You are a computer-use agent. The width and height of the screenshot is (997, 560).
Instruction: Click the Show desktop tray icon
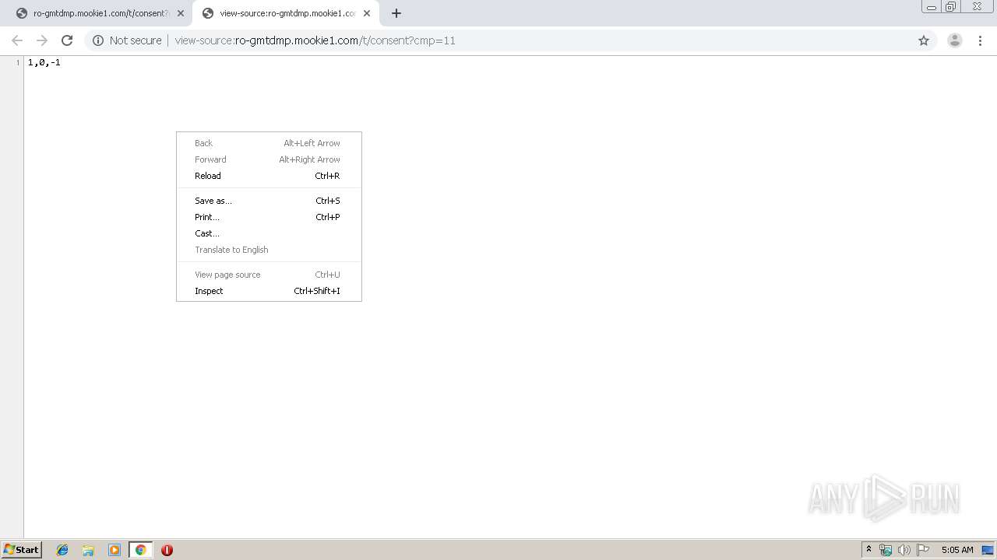(x=988, y=550)
